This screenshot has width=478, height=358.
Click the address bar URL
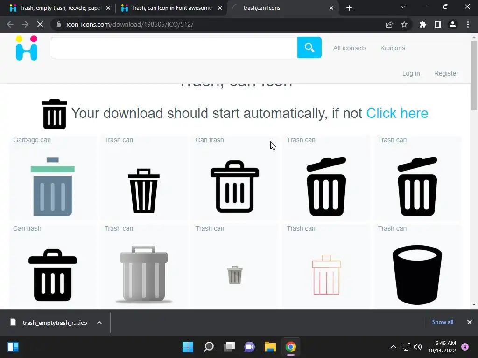pyautogui.click(x=130, y=24)
